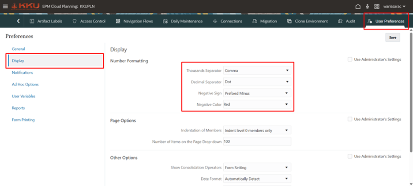Open the Daily Maintenance tab
413x186 pixels.
pyautogui.click(x=183, y=21)
